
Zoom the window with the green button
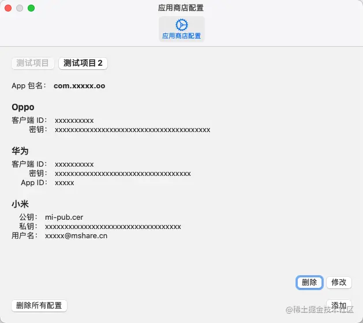click(x=31, y=8)
